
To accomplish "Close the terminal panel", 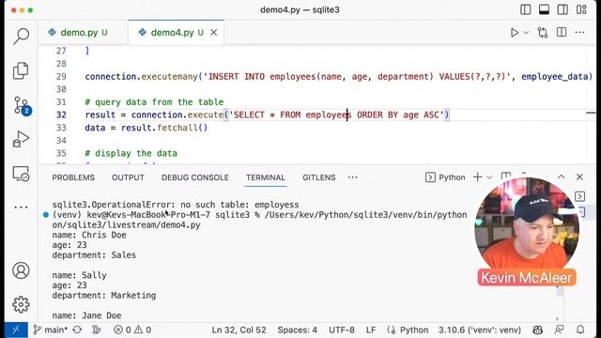I will coord(579,177).
